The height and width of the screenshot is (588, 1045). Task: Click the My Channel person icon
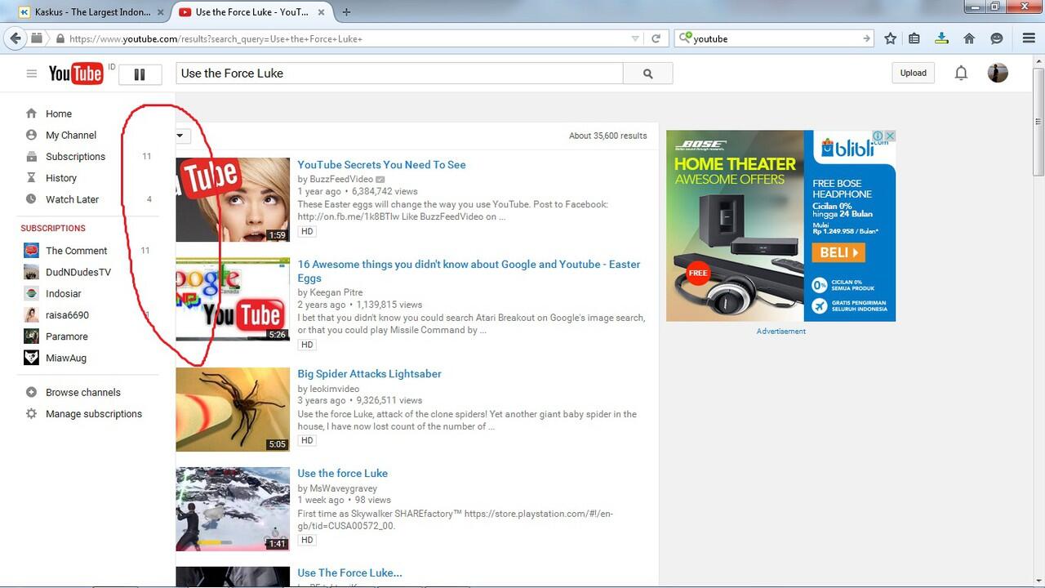pyautogui.click(x=31, y=135)
